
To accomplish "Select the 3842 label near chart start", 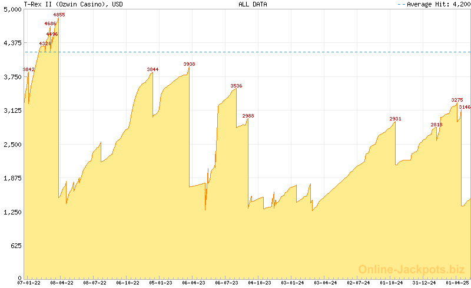I will pos(29,69).
